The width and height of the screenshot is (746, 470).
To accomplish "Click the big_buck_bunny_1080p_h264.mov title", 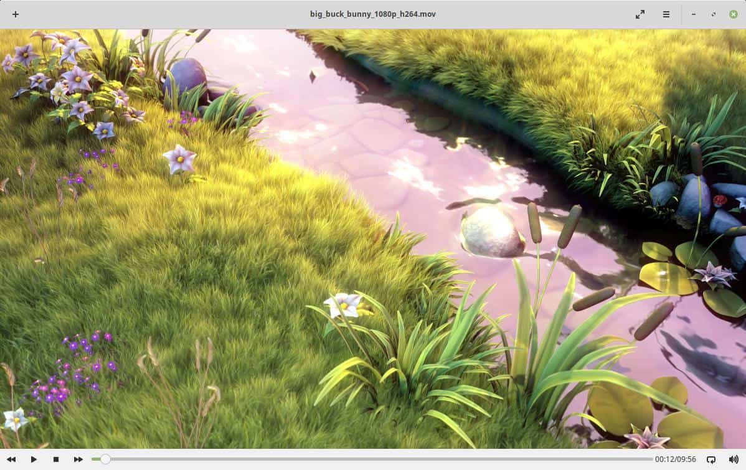I will 373,14.
